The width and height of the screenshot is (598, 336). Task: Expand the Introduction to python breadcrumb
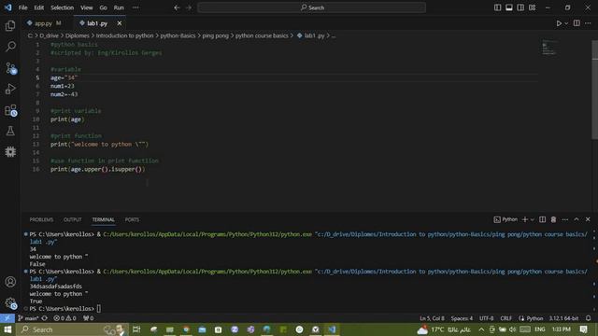pos(124,35)
